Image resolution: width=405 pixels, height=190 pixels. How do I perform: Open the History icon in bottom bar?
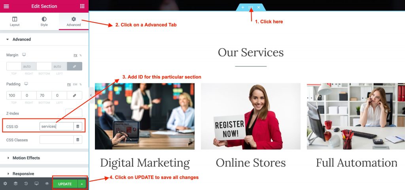pos(26,184)
